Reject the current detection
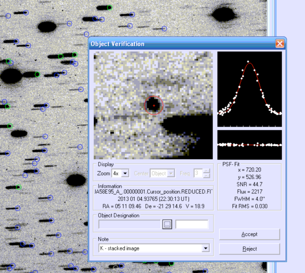The image size is (305, 273). [249, 249]
